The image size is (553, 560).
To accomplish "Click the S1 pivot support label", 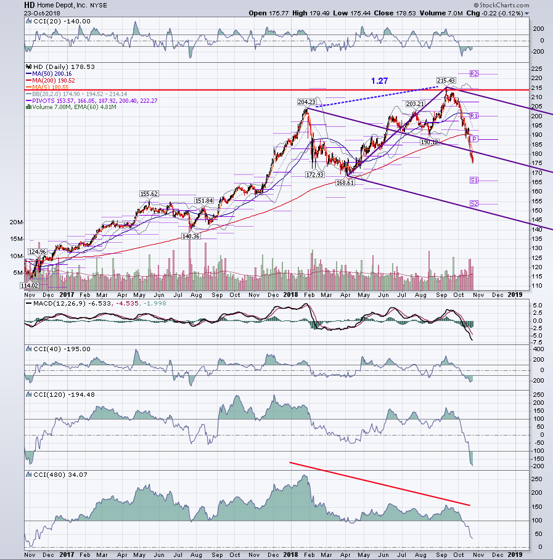I will coord(473,181).
